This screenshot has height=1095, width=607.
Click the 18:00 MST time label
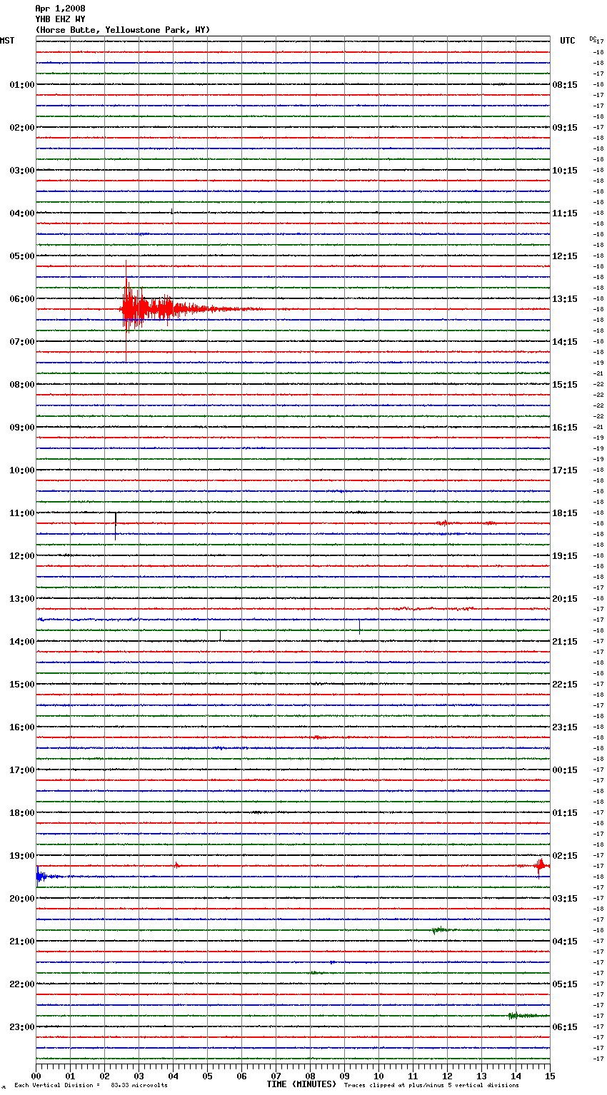click(x=22, y=813)
